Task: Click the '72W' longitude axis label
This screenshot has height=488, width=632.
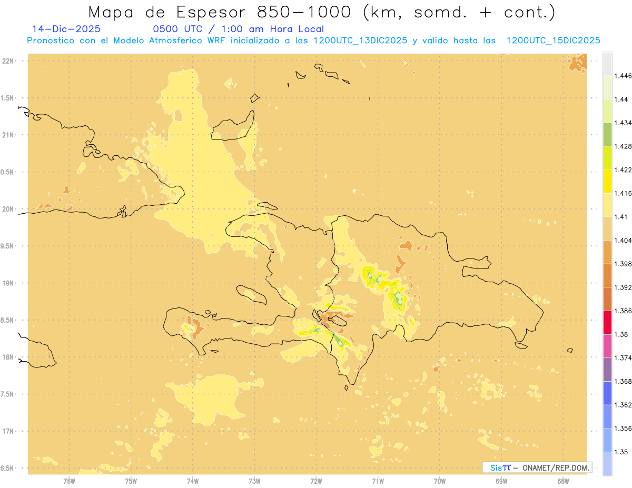Action: coord(316,481)
